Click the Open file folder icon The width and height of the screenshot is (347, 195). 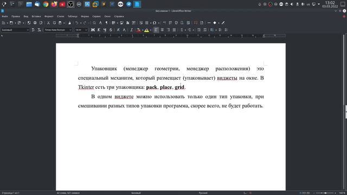point(11,23)
